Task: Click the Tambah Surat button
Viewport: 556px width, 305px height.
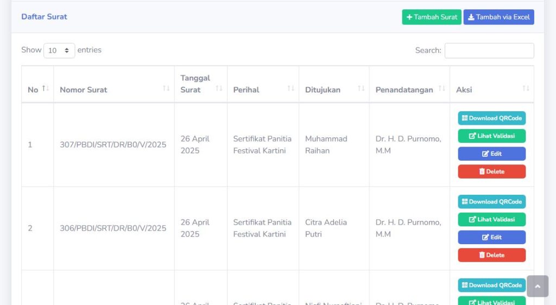Action: coord(432,17)
